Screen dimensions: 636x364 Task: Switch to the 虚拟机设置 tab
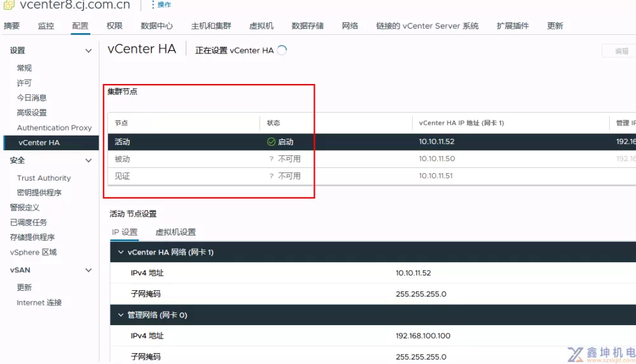click(176, 232)
